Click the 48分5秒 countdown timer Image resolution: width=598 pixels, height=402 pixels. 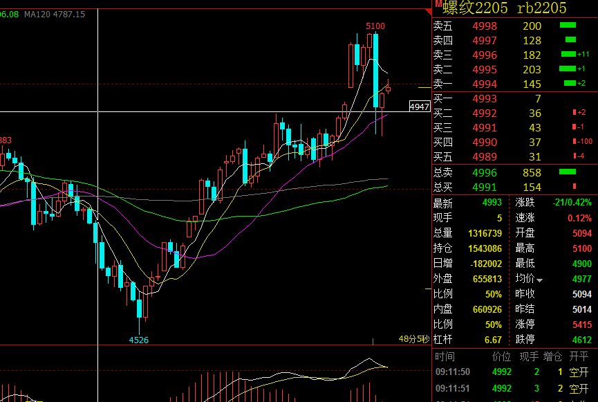(x=414, y=338)
